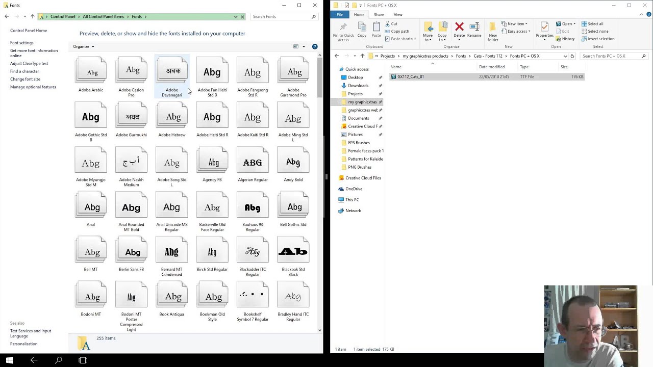Switch to the Share ribbon tab
Image resolution: width=653 pixels, height=367 pixels.
pos(379,14)
